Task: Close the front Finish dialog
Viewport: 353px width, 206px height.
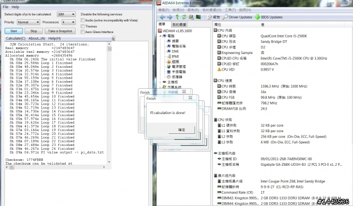Action: tap(190, 97)
